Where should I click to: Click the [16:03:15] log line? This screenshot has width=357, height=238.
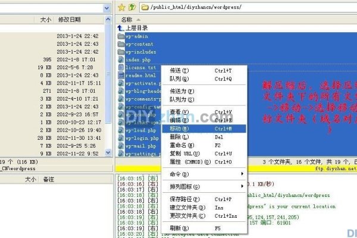point(138,178)
